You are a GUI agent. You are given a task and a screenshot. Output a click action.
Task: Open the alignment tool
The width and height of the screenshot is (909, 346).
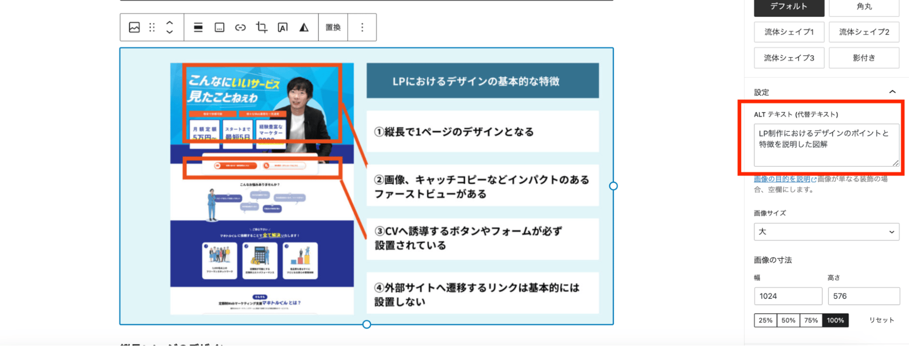tap(198, 27)
